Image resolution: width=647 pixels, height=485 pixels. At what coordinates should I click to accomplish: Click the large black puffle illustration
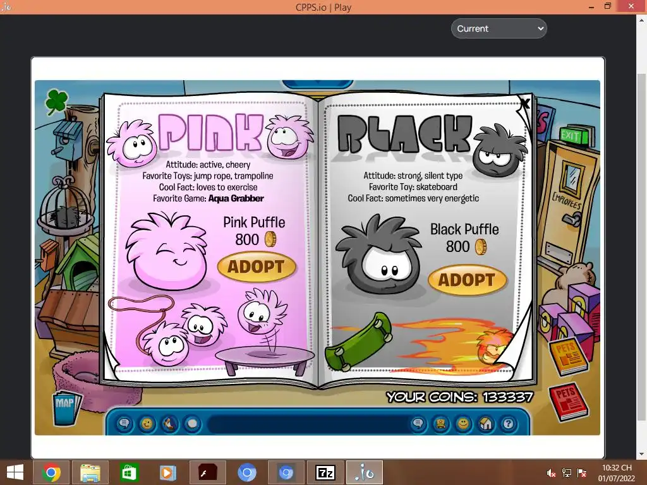(379, 254)
